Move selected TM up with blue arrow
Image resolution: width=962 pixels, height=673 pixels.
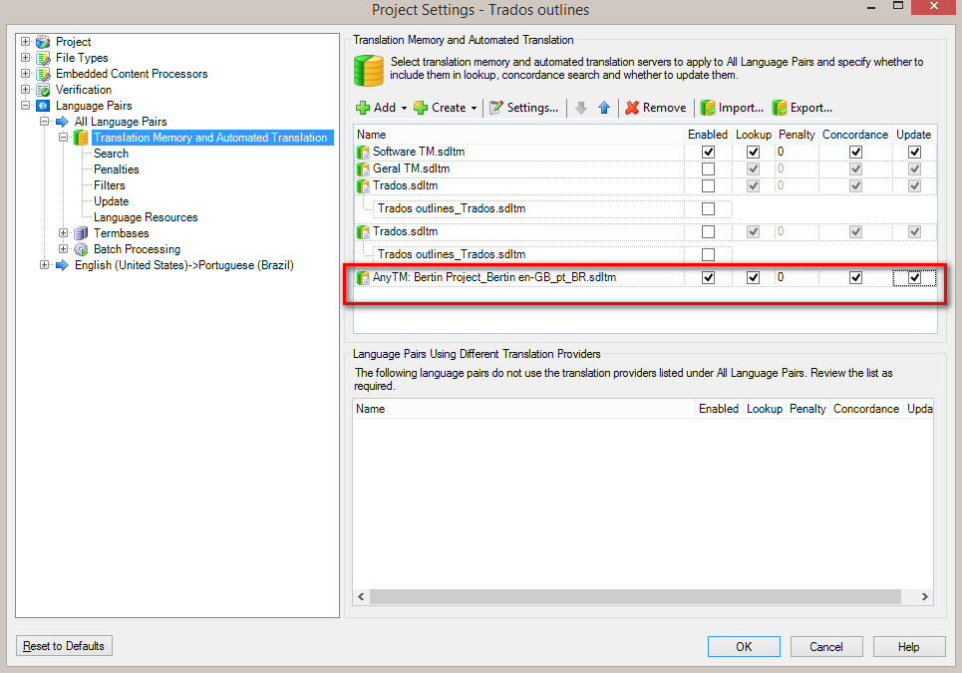604,108
